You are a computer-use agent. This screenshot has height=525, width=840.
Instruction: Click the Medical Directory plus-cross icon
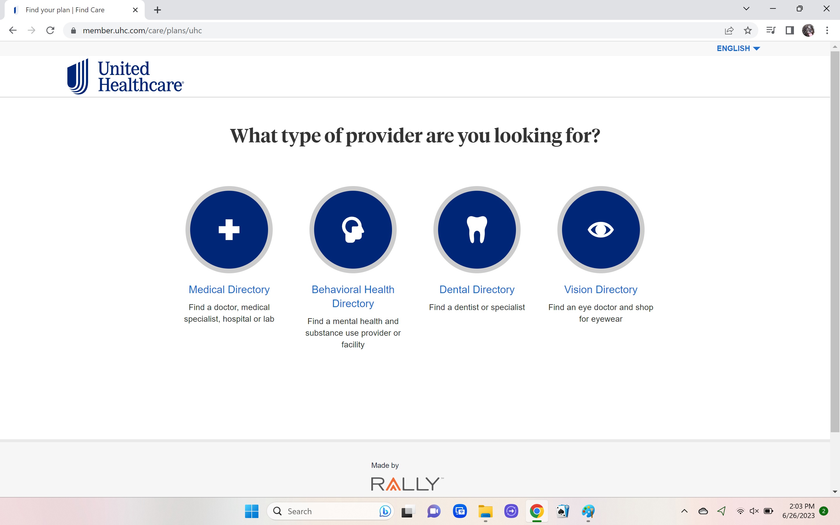coord(229,230)
